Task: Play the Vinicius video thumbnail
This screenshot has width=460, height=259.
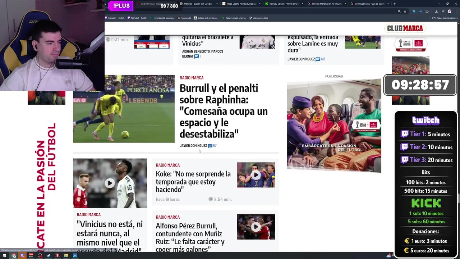Action: tap(110, 183)
